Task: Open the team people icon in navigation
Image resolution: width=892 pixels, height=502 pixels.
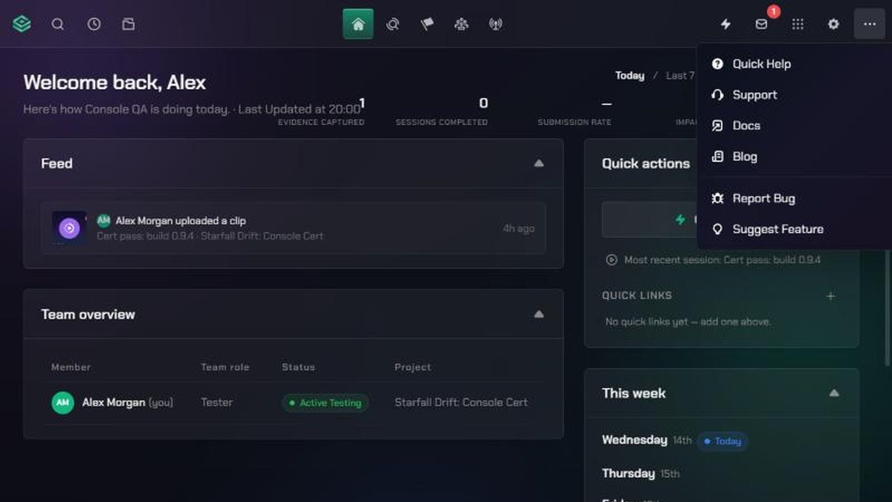Action: click(461, 24)
